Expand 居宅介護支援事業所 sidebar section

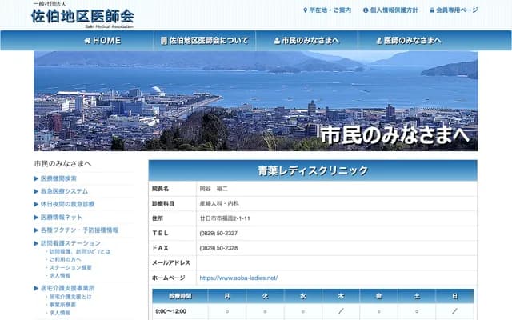coord(67,287)
